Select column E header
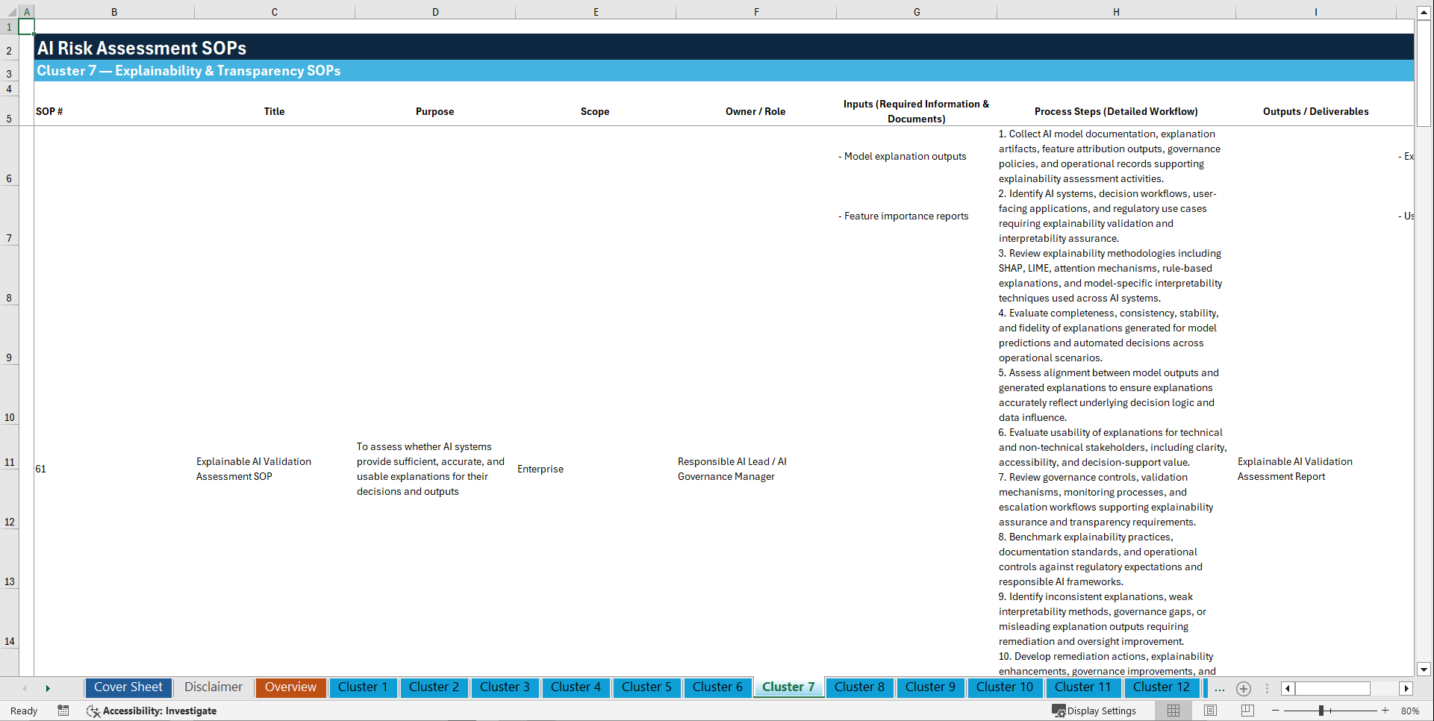 596,12
